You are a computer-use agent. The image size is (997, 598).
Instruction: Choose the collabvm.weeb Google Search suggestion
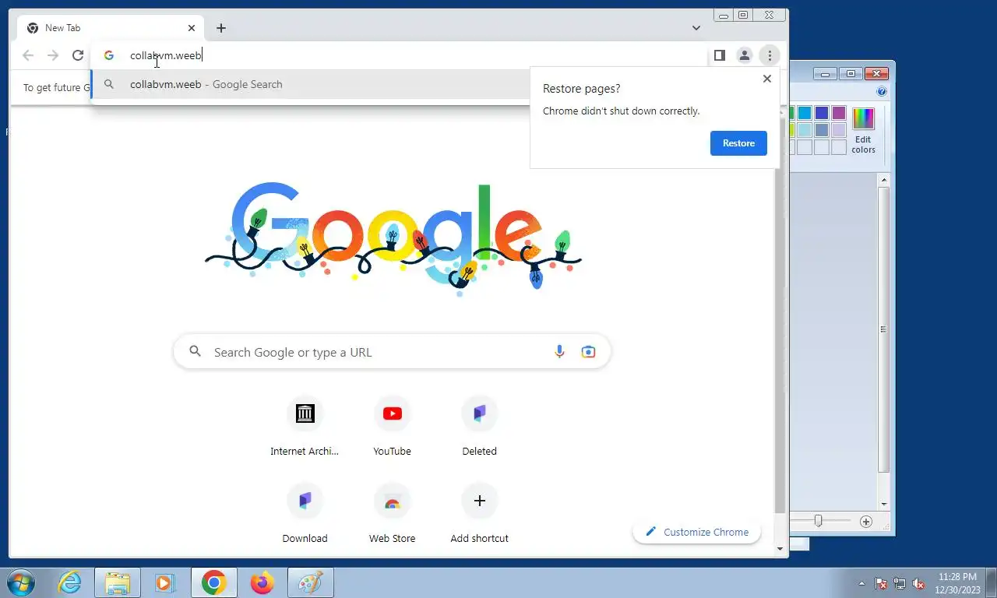(312, 84)
